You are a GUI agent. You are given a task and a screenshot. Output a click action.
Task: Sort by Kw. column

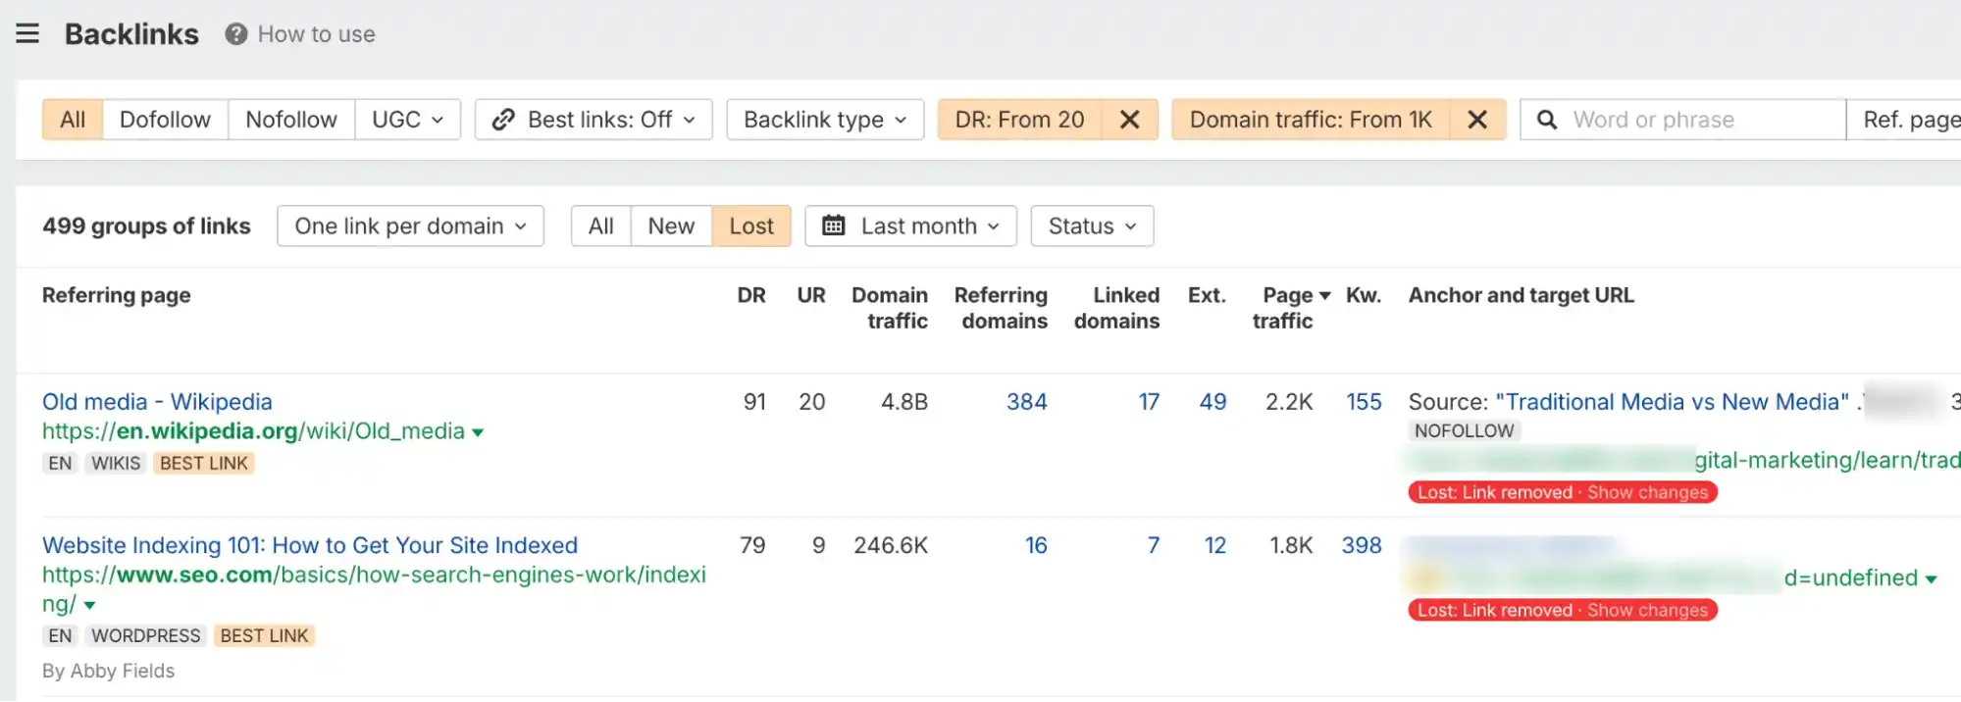(1364, 295)
